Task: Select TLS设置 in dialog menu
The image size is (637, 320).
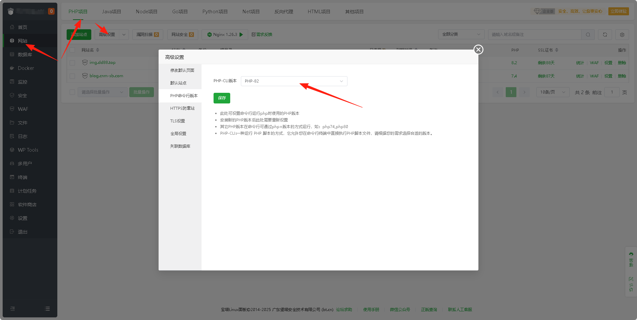Action: point(178,121)
